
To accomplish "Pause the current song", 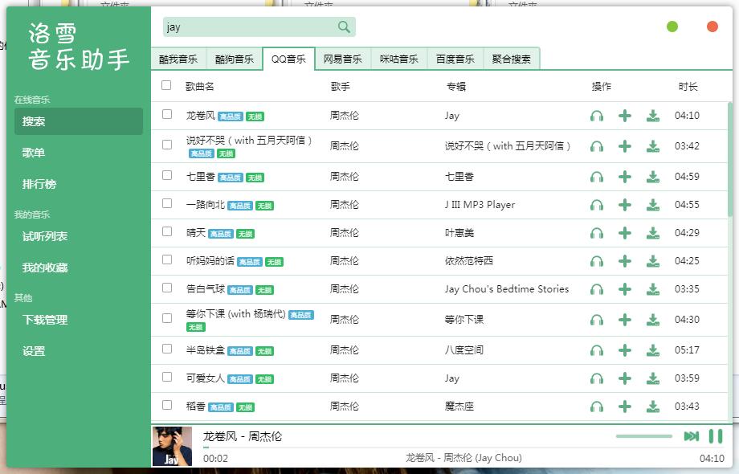I will coord(716,436).
